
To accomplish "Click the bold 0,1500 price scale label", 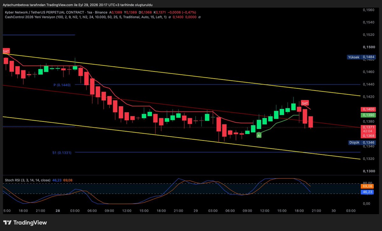I will tap(369, 47).
